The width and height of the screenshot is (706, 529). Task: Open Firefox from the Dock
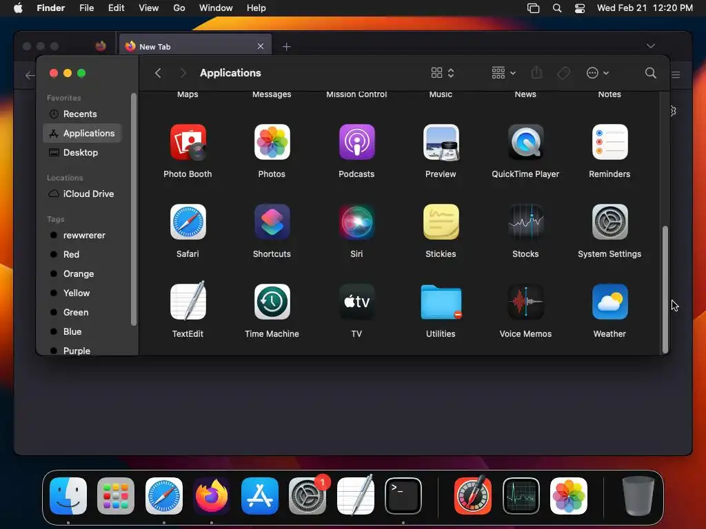pos(212,496)
